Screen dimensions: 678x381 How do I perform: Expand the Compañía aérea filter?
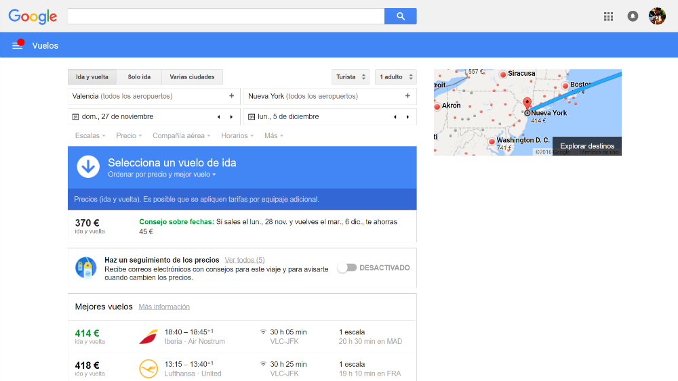(x=181, y=135)
